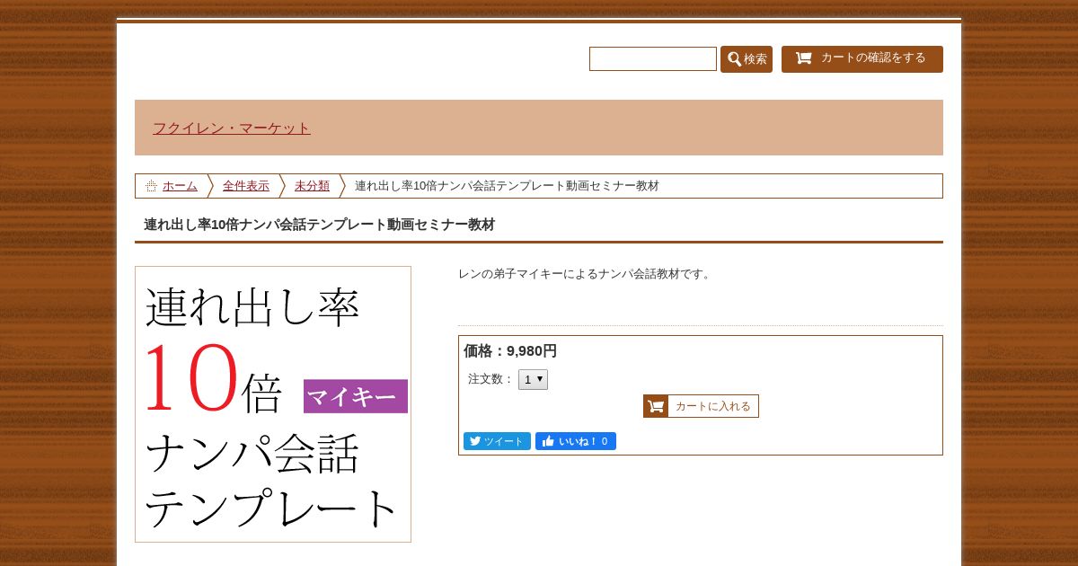Click the product image thumbnail
Viewport: 1078px width, 566px height.
(273, 404)
